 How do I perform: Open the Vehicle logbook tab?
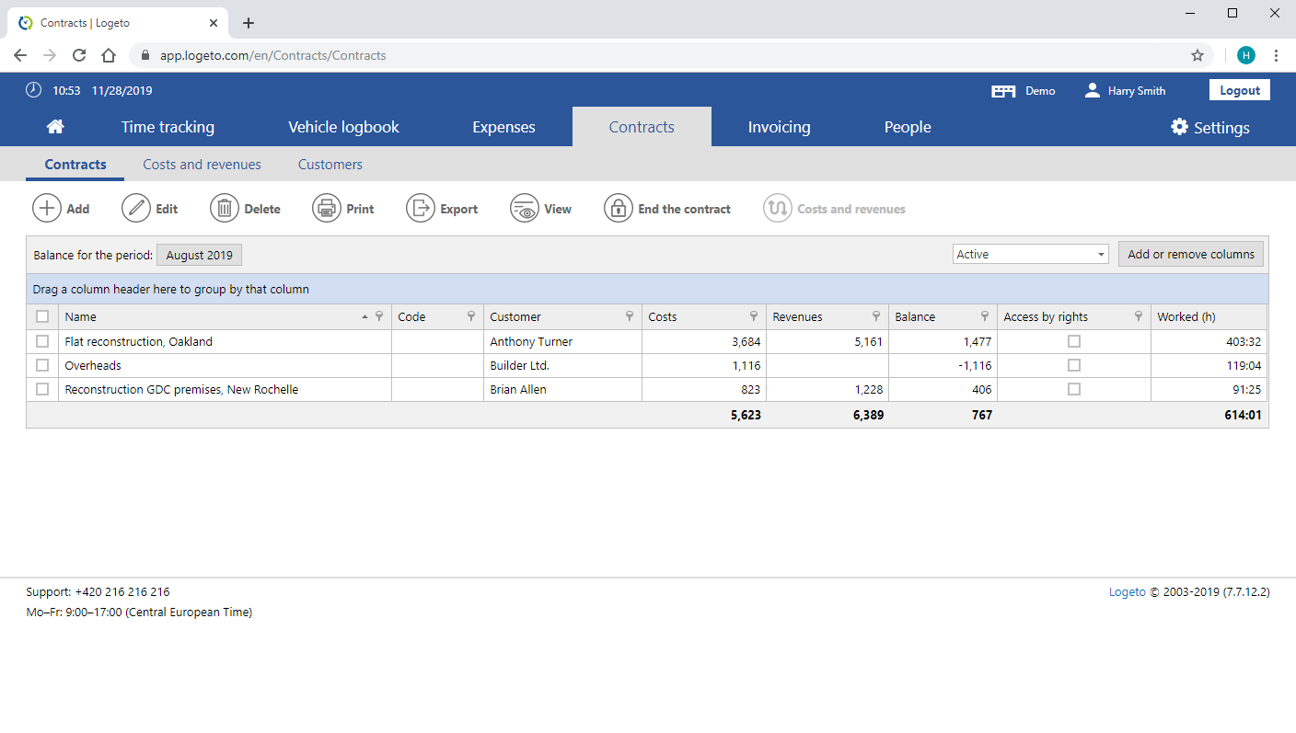344,127
